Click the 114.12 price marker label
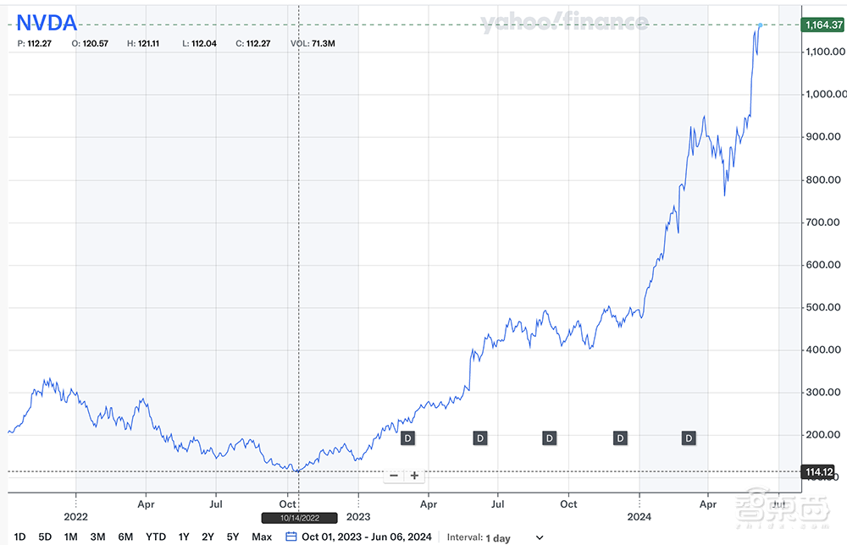 (x=822, y=471)
